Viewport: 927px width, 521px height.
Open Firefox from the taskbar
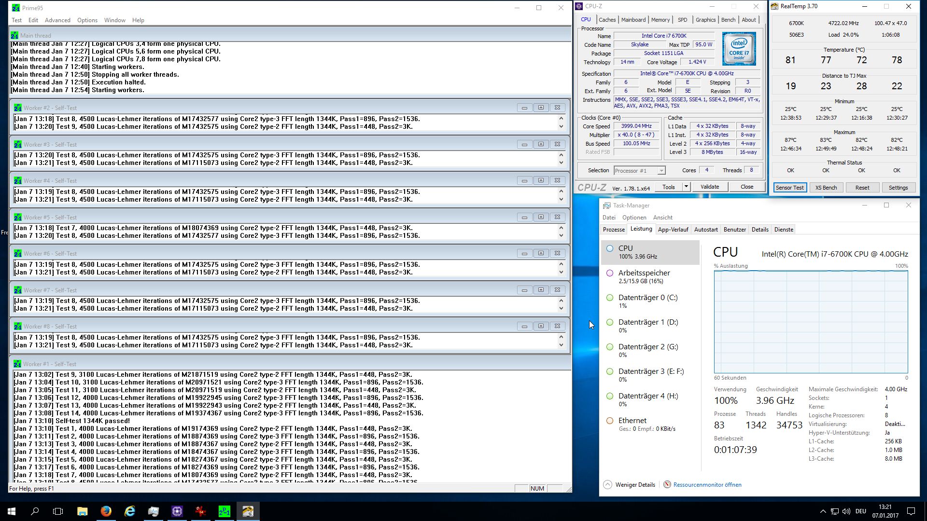tap(106, 511)
